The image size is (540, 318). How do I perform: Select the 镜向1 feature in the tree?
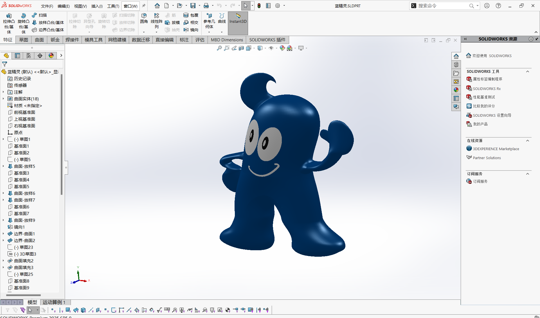pos(19,227)
